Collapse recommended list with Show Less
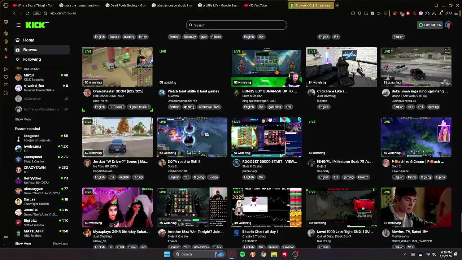 (x=60, y=243)
